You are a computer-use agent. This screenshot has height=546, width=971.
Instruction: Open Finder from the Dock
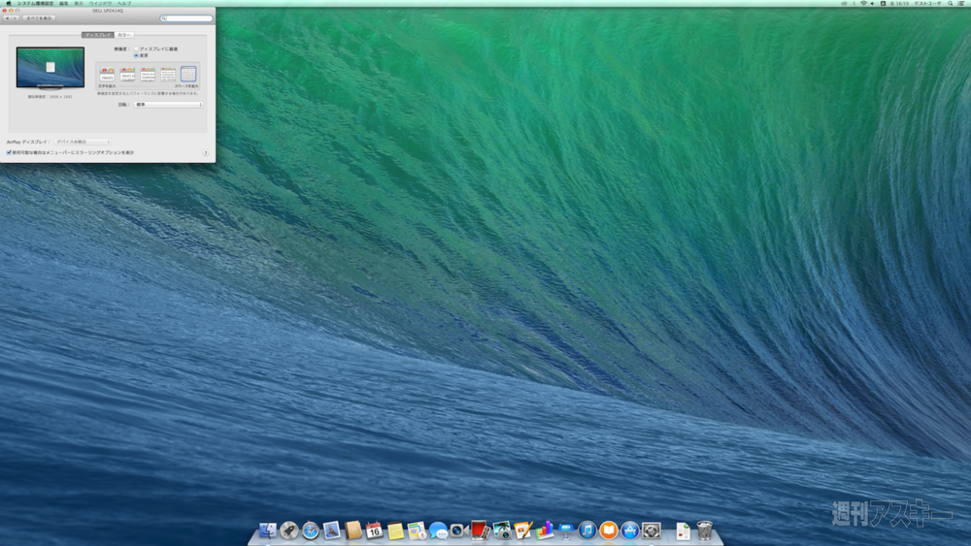[268, 530]
